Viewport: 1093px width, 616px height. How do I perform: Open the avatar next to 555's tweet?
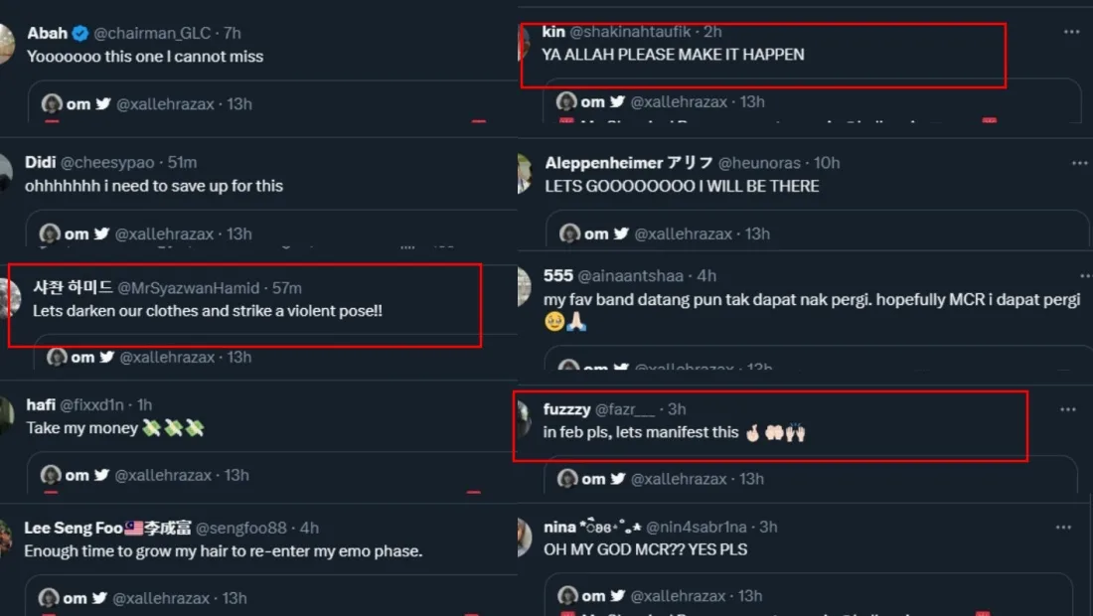[524, 287]
